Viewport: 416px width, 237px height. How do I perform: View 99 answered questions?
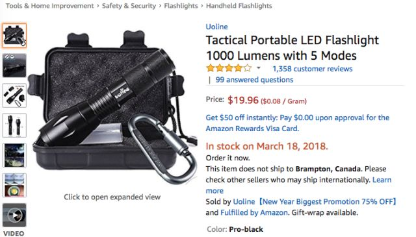coord(254,80)
